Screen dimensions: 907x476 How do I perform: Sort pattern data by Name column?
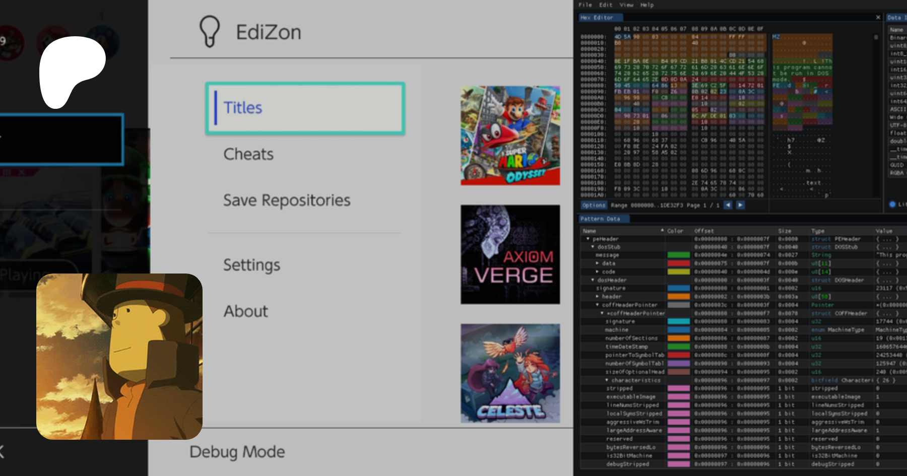pos(590,231)
